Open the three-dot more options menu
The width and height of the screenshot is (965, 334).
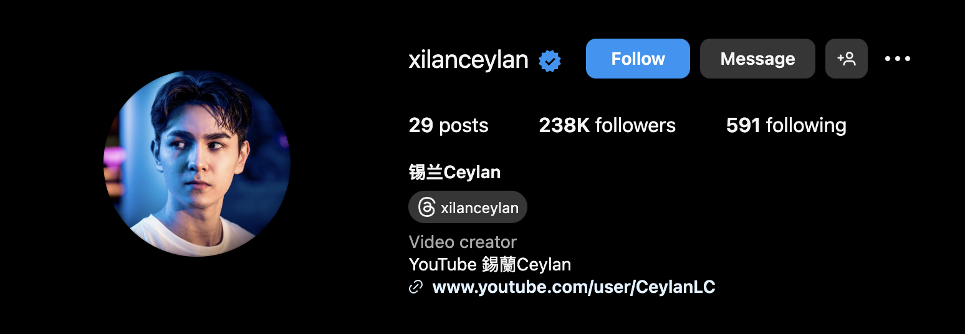(898, 59)
